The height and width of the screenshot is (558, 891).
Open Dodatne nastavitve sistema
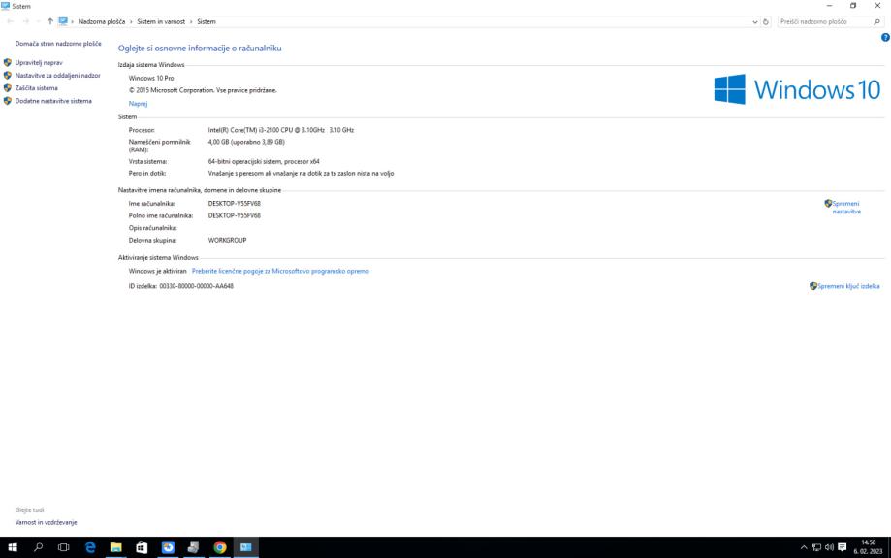click(x=53, y=101)
